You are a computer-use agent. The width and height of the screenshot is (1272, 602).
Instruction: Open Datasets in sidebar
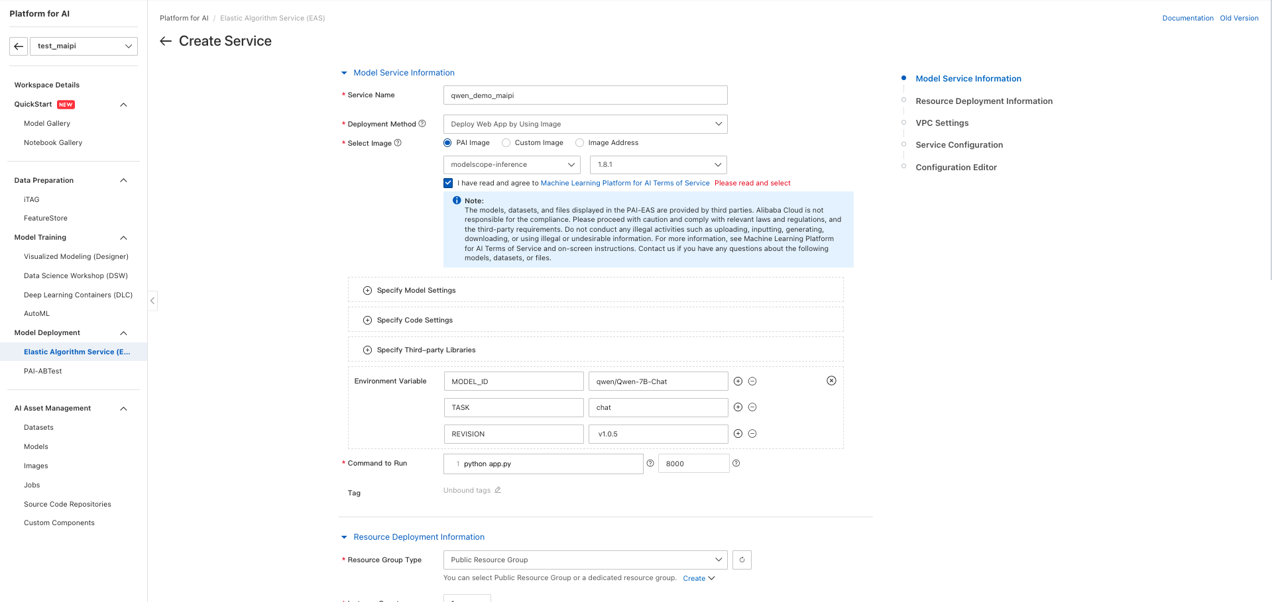click(x=38, y=428)
